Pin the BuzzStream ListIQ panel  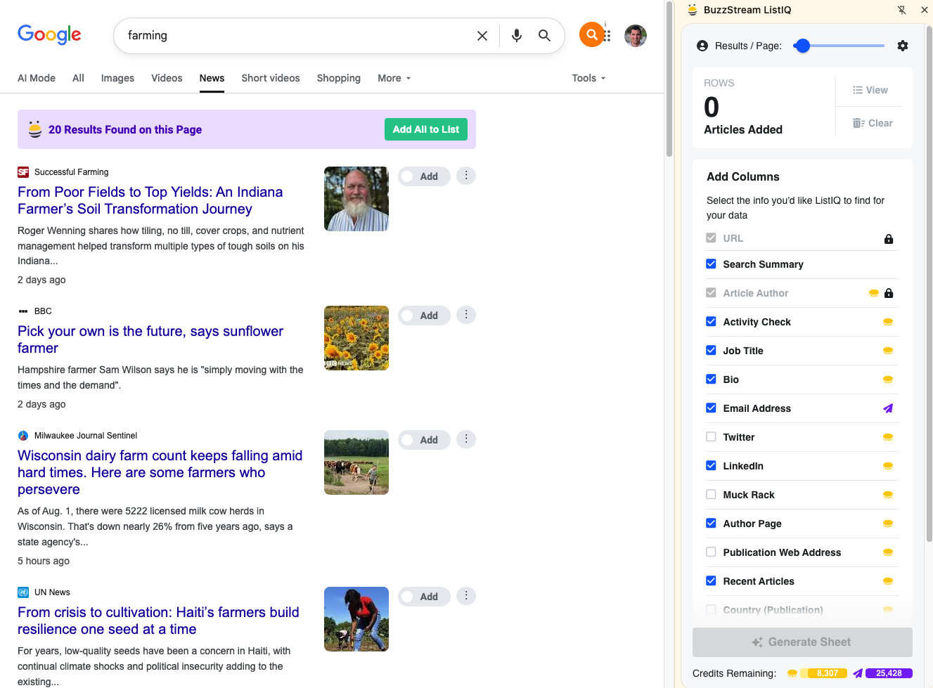(902, 10)
